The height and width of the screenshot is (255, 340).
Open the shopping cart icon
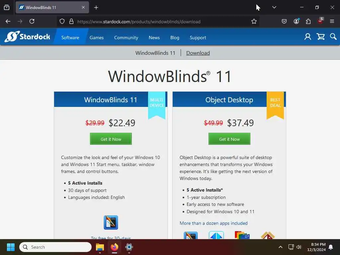(x=320, y=37)
